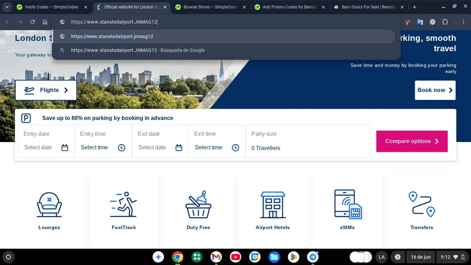471x265 pixels.
Task: Switch to Browse Stores — SimplyCodes tab
Action: [211, 7]
